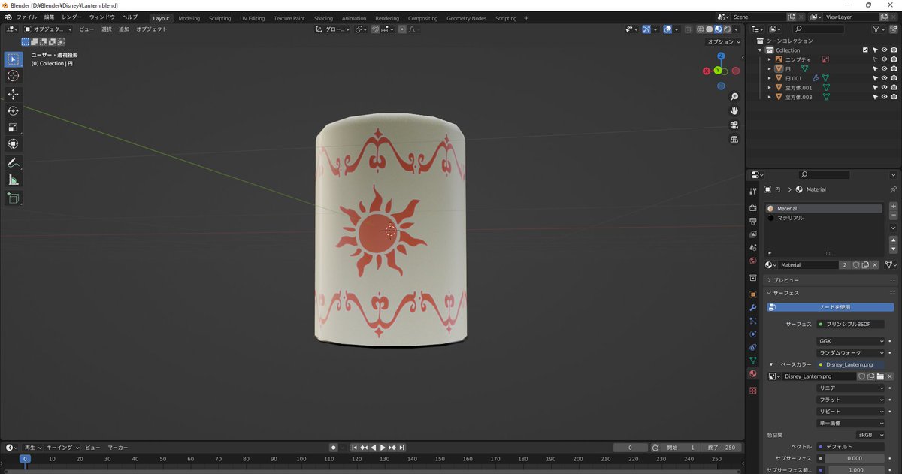Activate the Select Box tool

coord(14,59)
